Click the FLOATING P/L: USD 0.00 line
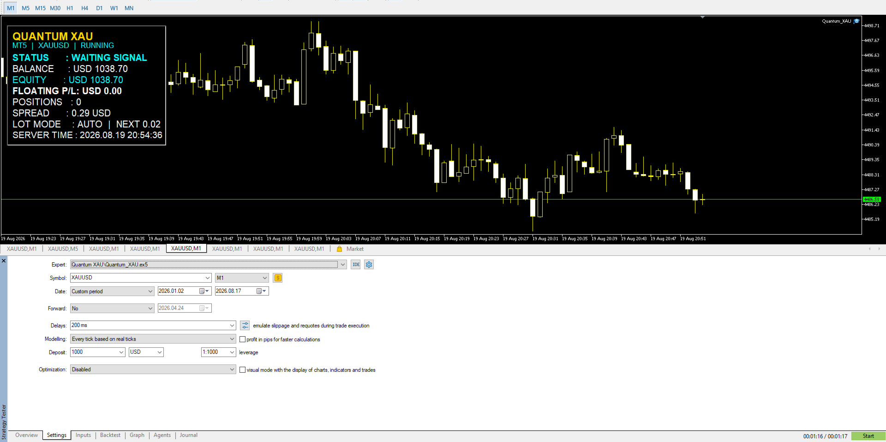 click(67, 91)
